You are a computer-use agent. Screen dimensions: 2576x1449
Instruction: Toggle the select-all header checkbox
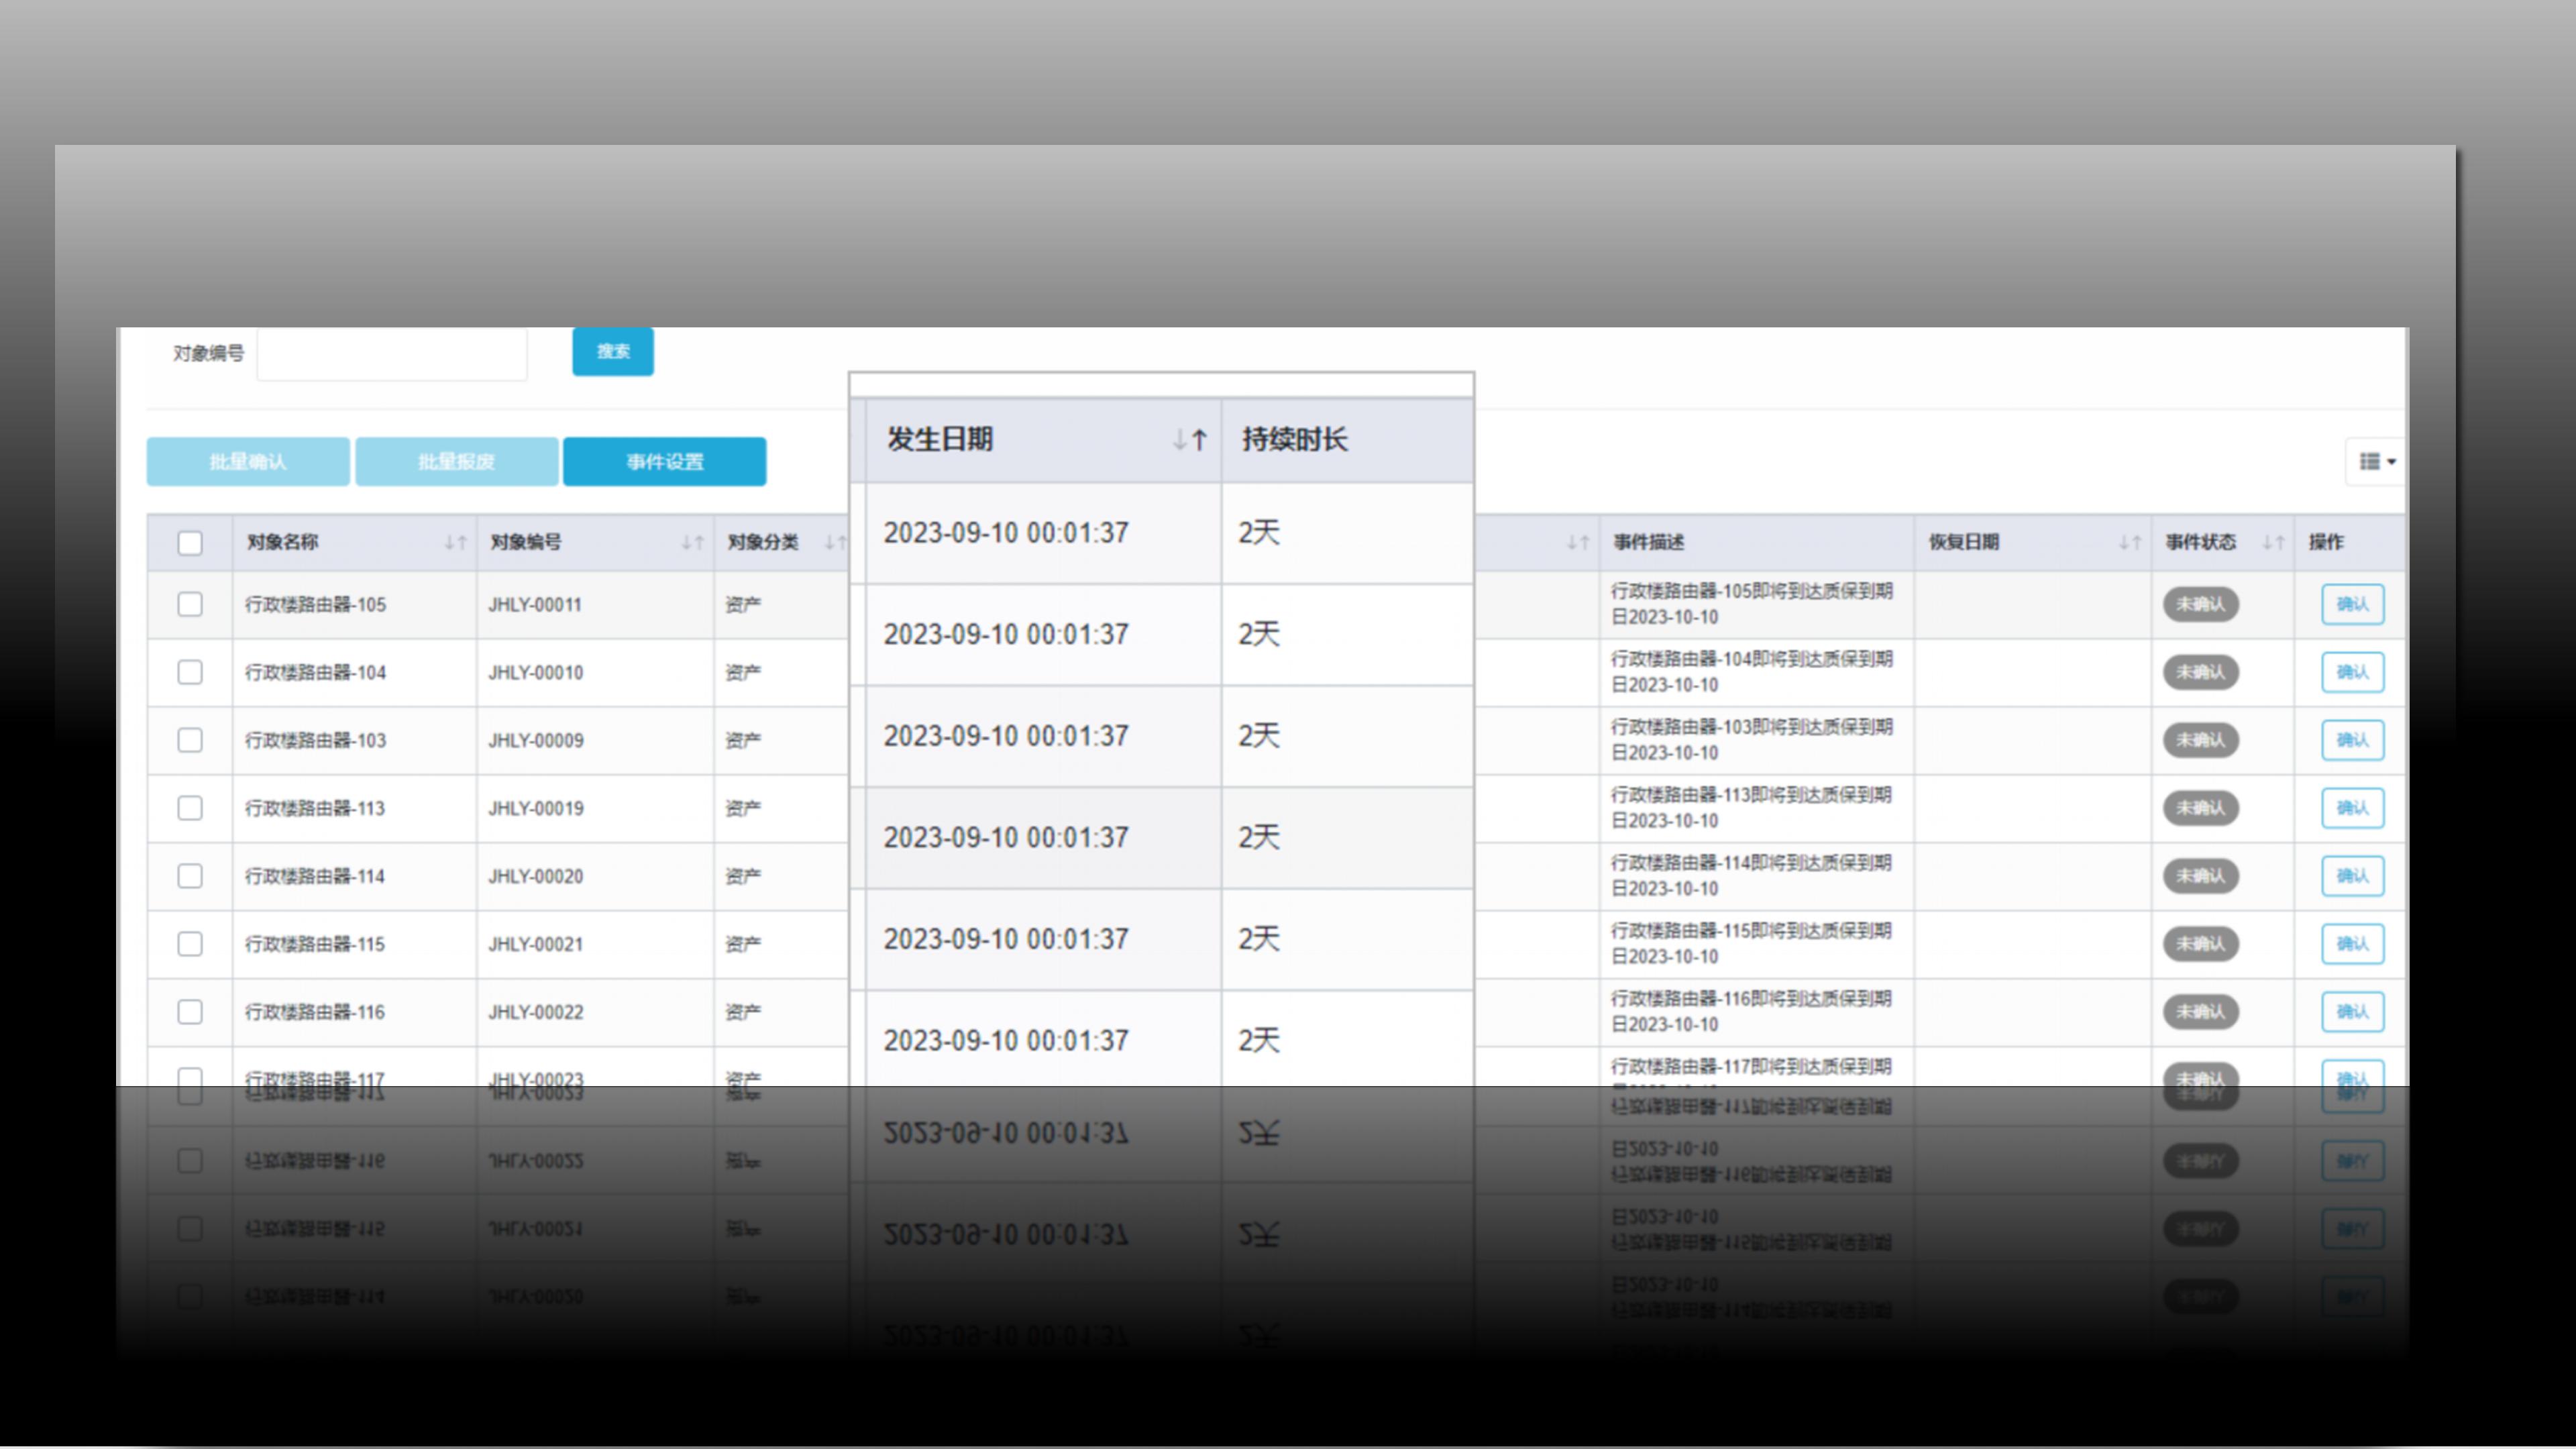point(190,542)
